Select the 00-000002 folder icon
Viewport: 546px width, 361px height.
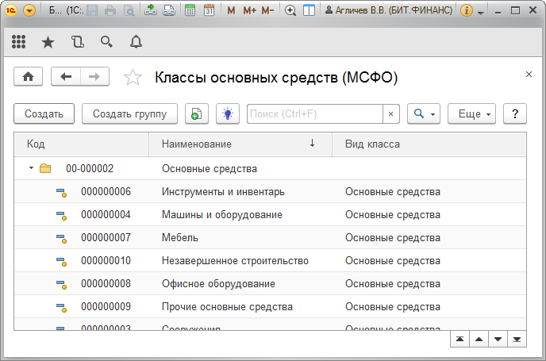point(45,168)
